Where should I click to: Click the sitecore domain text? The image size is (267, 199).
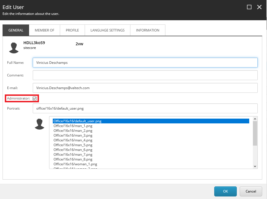coord(30,48)
